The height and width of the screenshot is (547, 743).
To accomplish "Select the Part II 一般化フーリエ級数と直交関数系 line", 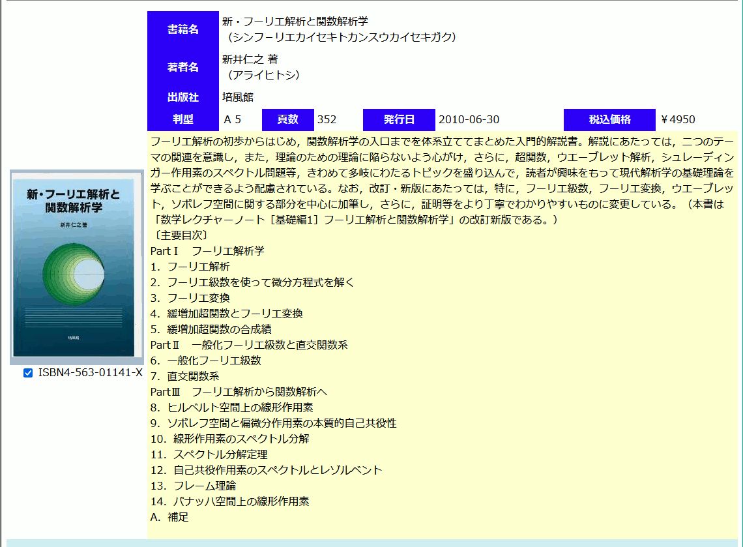I will pyautogui.click(x=249, y=345).
